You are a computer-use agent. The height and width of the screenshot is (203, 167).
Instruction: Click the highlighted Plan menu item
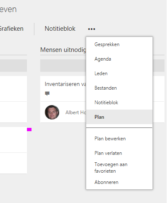point(119,117)
